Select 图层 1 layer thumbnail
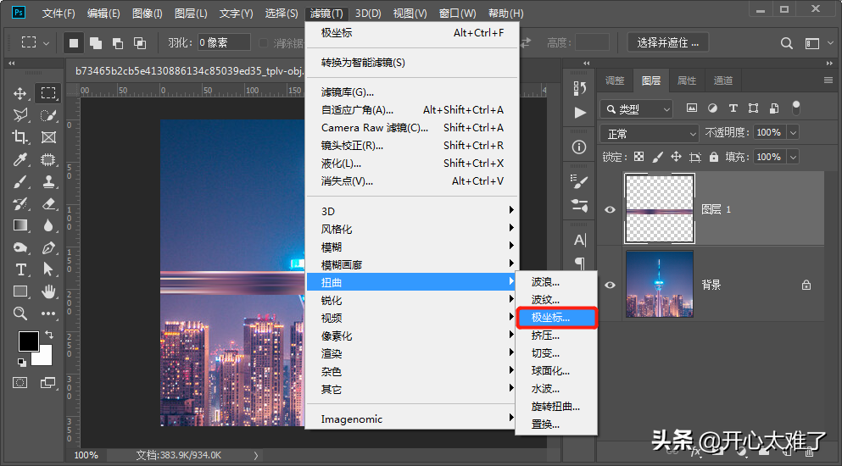 click(x=660, y=208)
